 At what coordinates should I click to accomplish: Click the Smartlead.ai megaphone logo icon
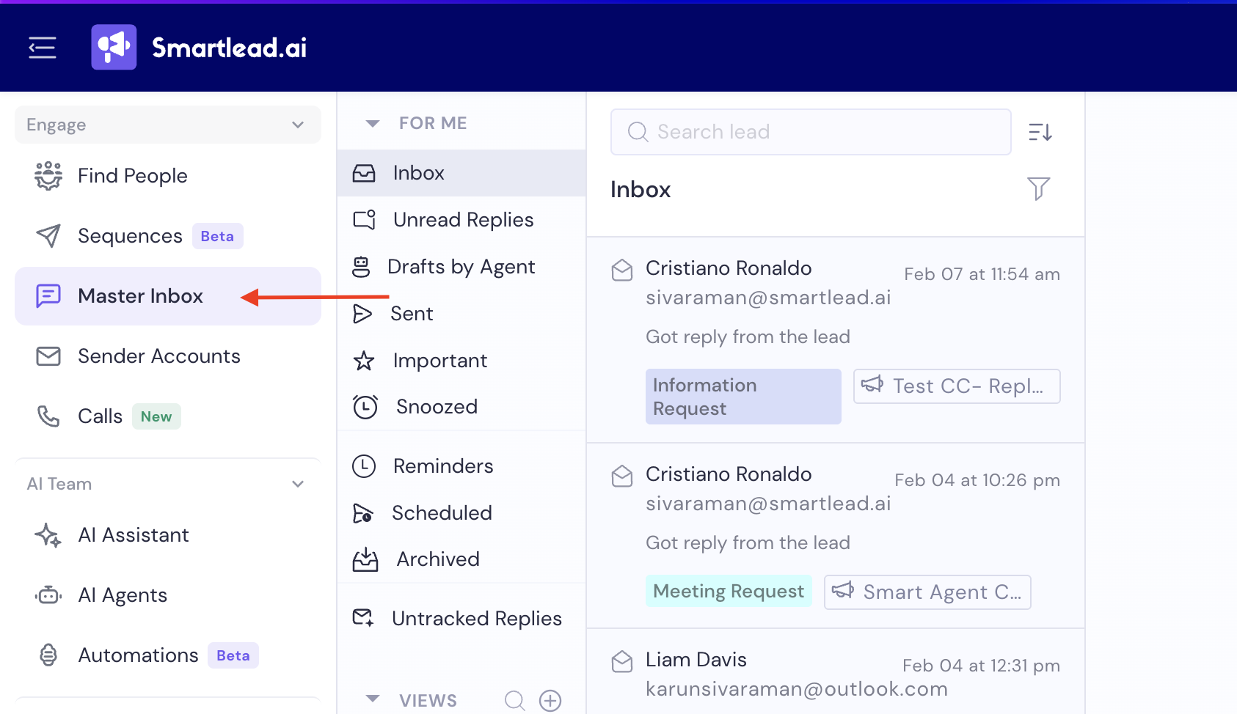[x=114, y=47]
